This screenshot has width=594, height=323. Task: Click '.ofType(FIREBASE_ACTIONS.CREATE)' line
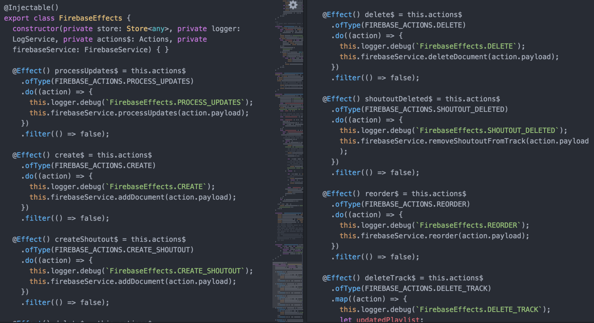[x=88, y=166]
